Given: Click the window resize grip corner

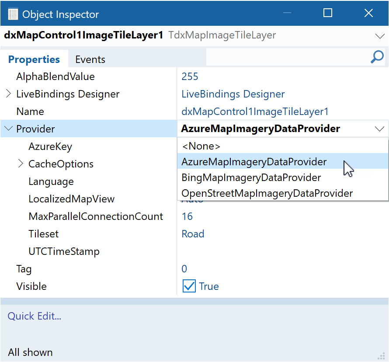Looking at the screenshot, I should point(381,356).
